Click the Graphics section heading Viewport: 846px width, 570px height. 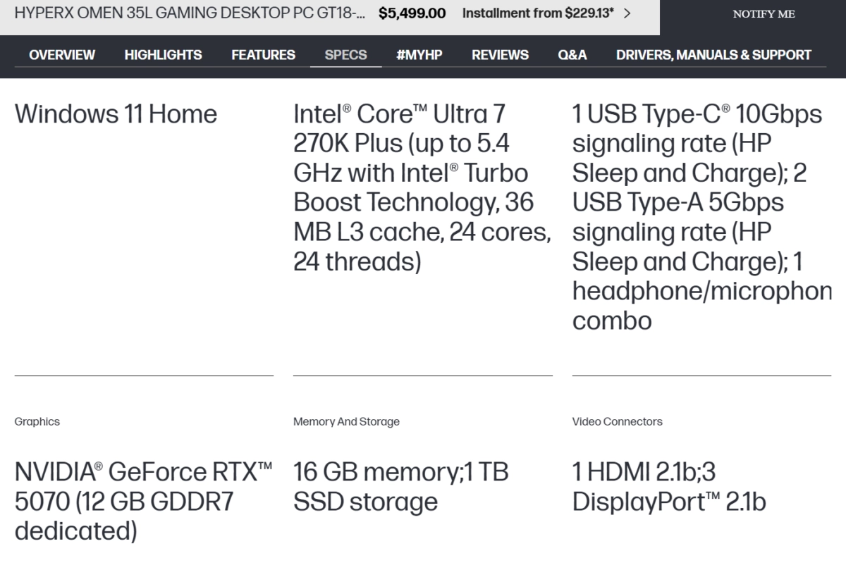[37, 421]
